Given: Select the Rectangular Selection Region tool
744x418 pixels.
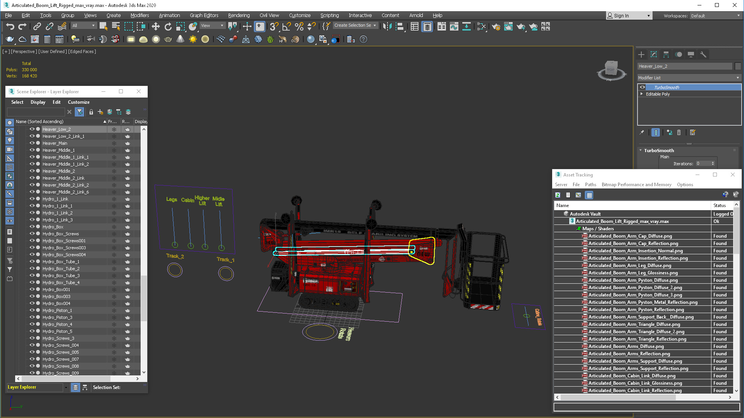Looking at the screenshot, I should point(128,26).
